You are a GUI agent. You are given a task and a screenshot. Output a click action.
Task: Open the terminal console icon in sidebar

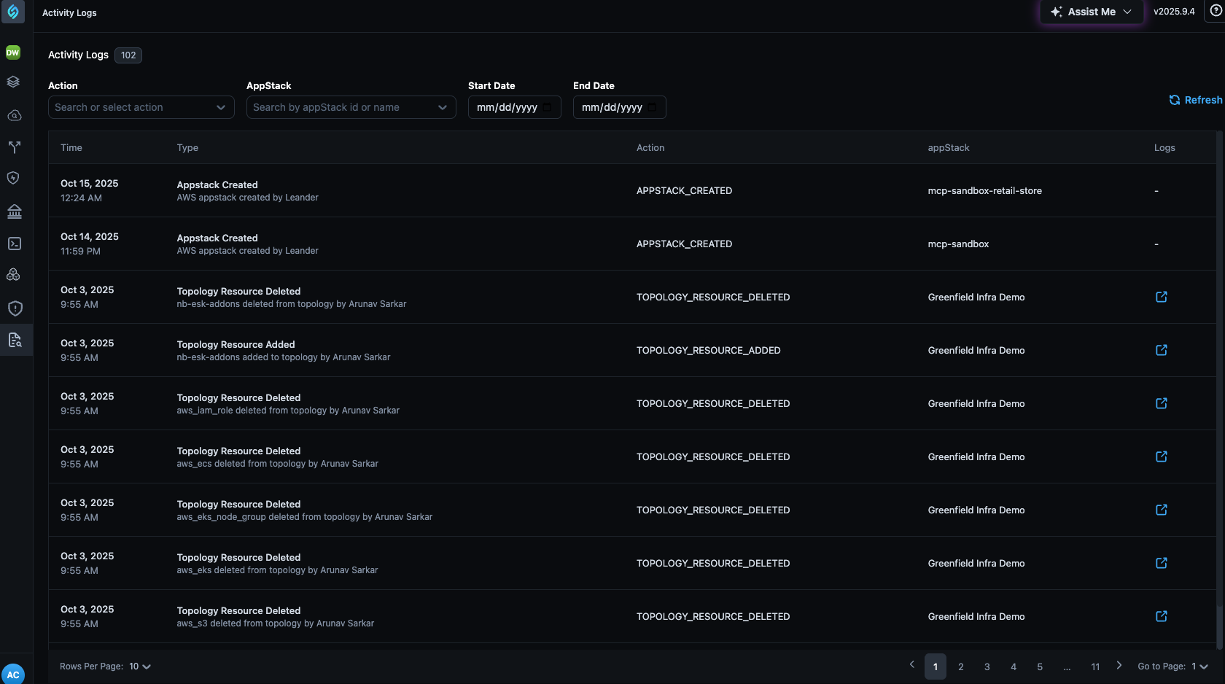click(x=13, y=244)
